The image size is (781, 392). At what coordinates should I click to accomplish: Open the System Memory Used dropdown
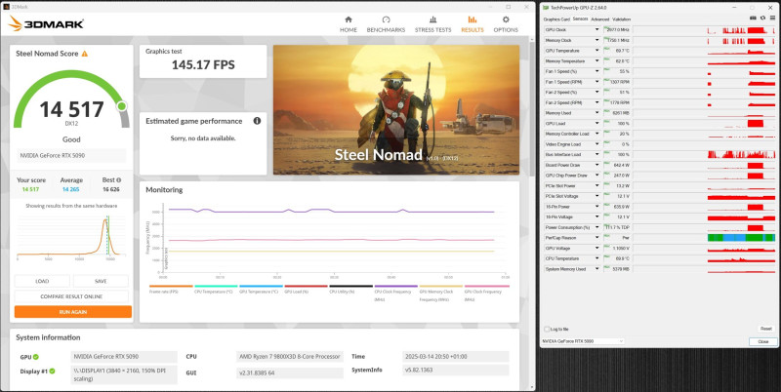click(x=597, y=269)
